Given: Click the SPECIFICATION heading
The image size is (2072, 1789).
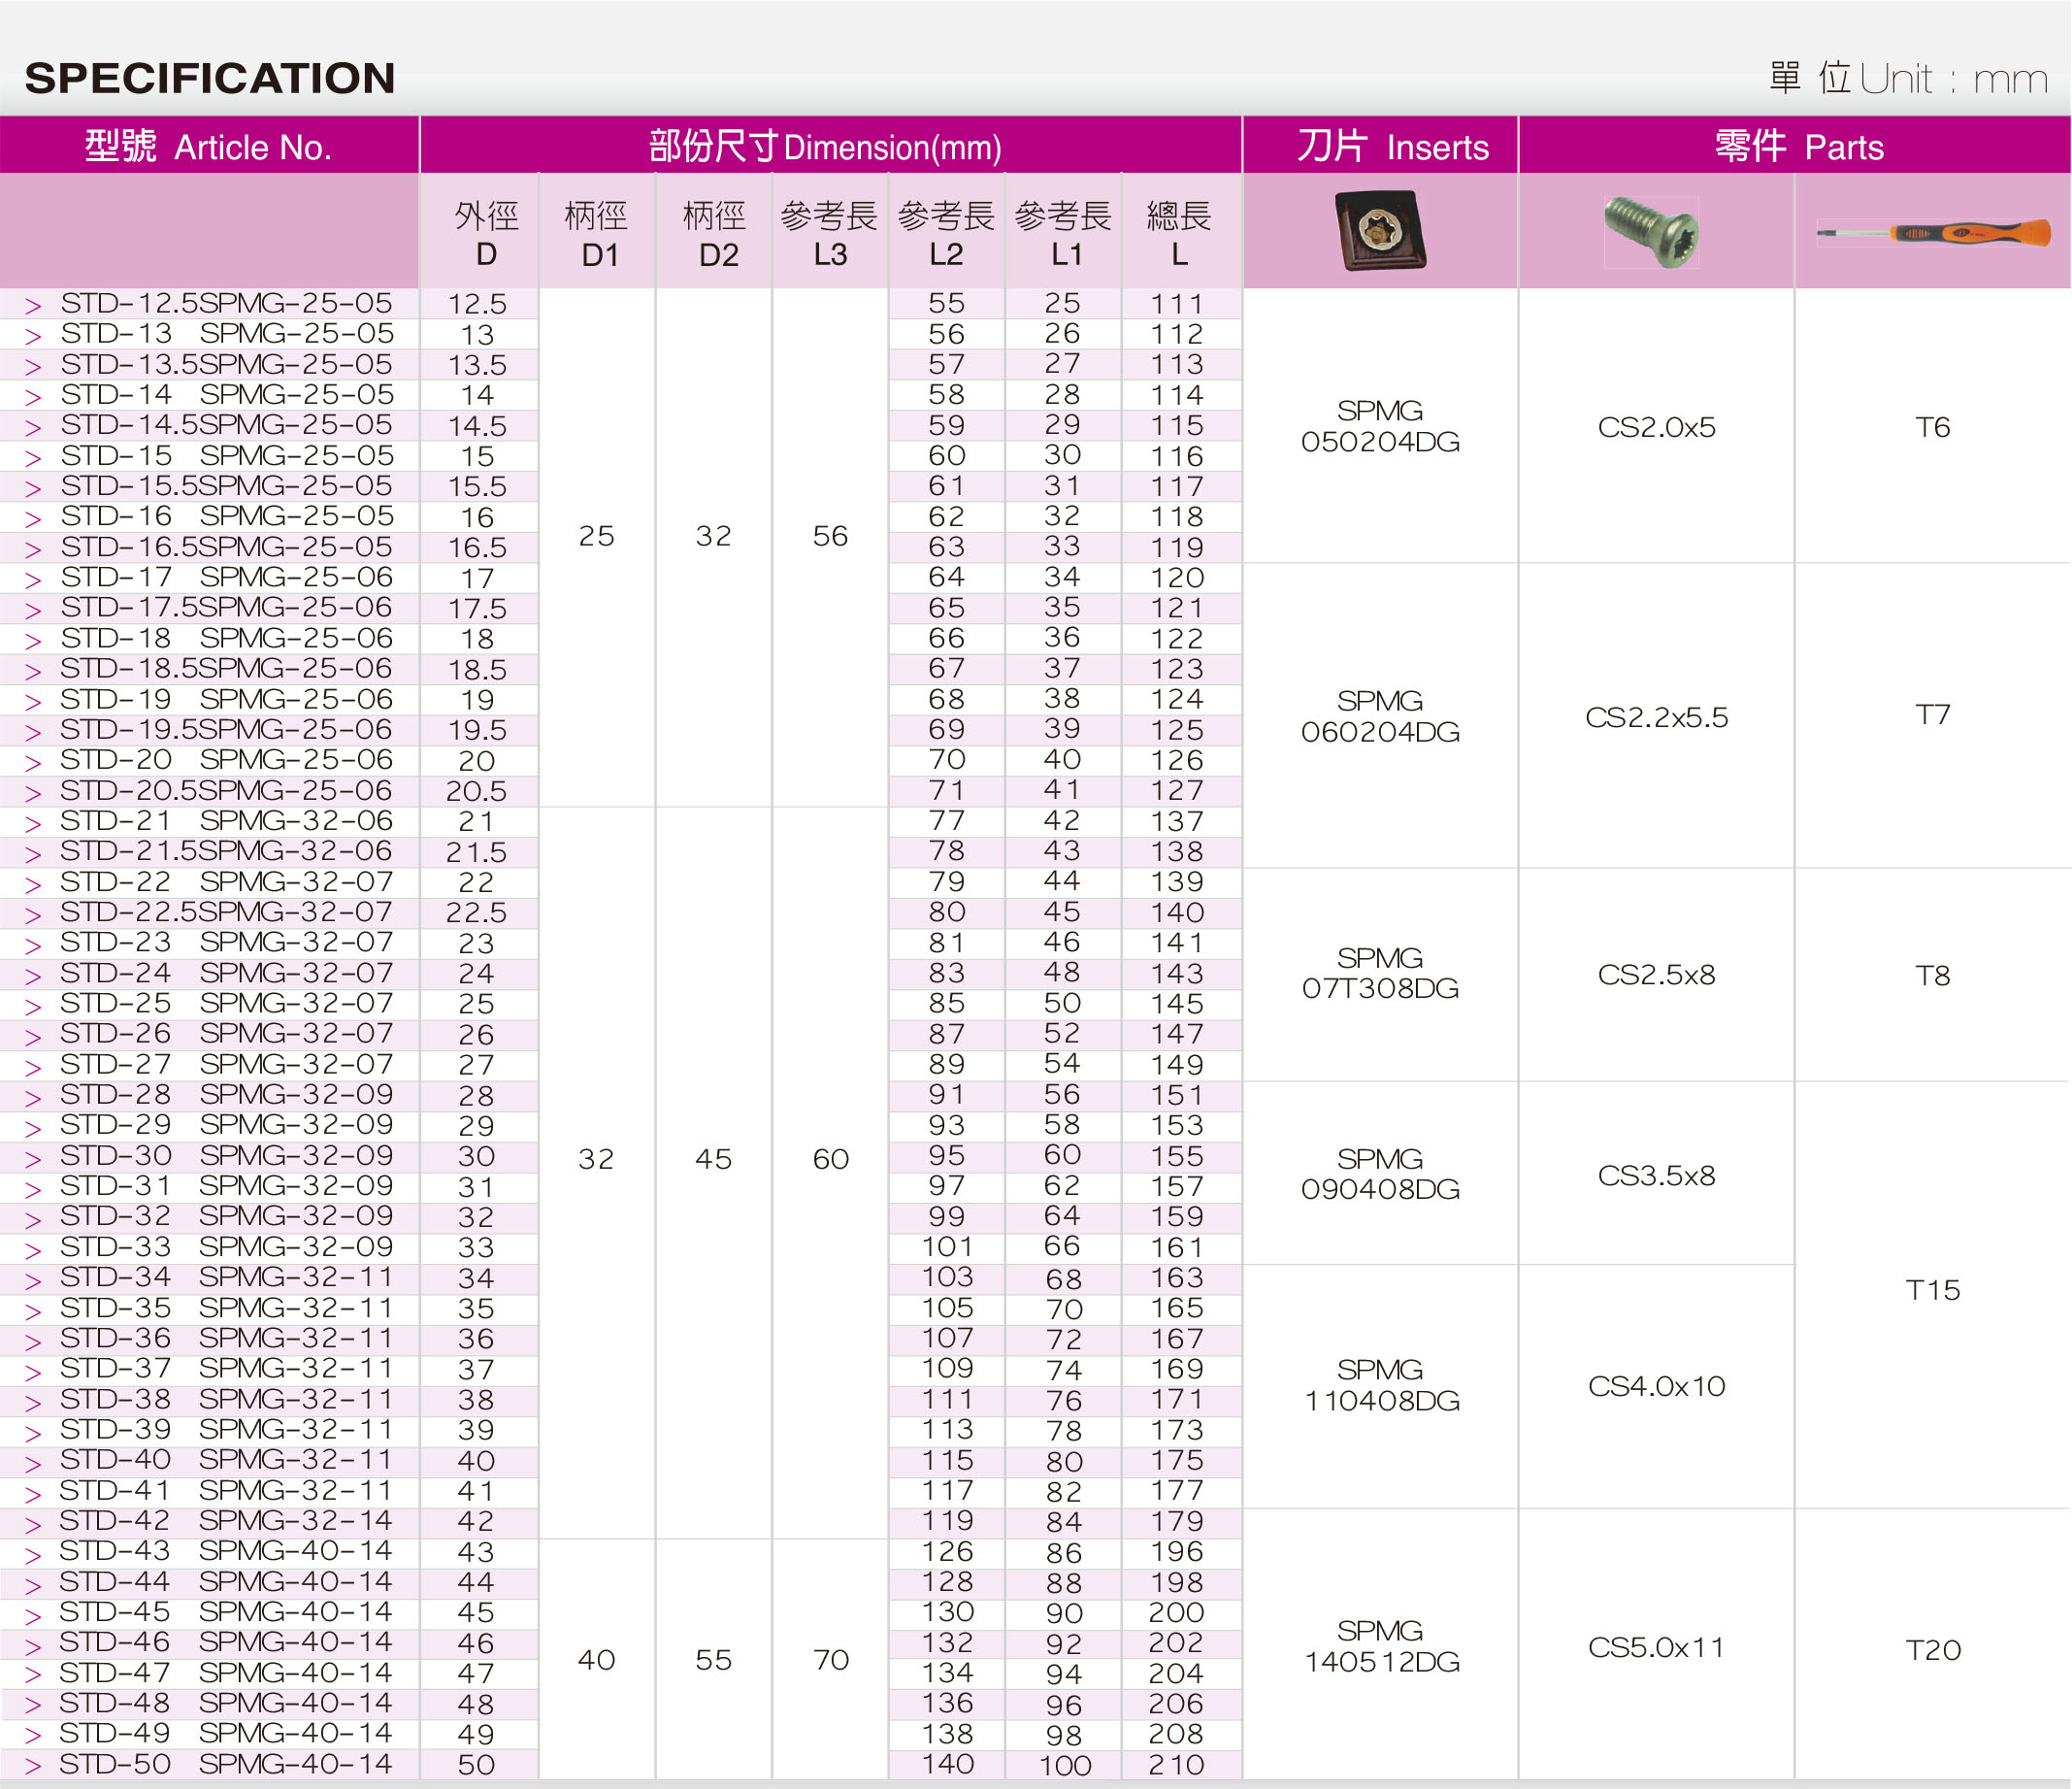Looking at the screenshot, I should click(x=210, y=78).
